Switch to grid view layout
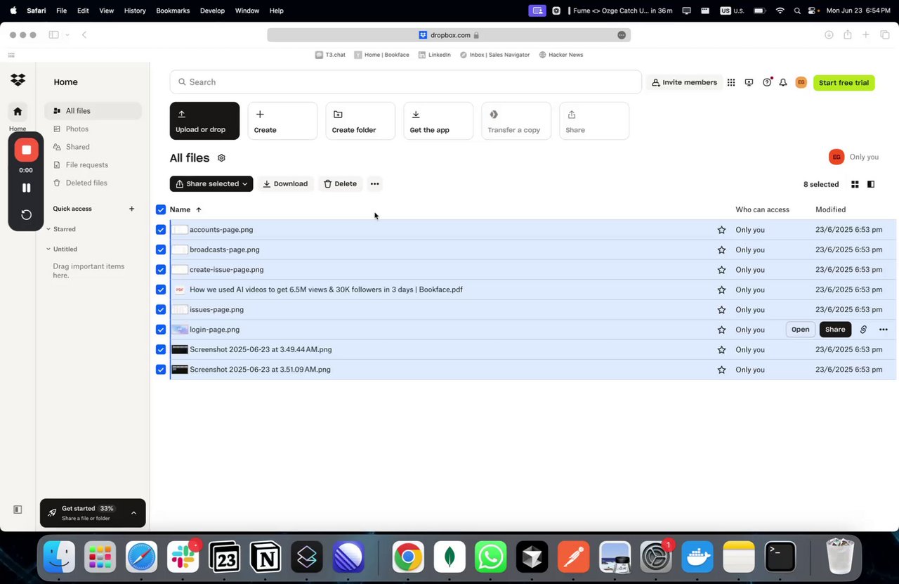The width and height of the screenshot is (899, 584). [x=855, y=184]
